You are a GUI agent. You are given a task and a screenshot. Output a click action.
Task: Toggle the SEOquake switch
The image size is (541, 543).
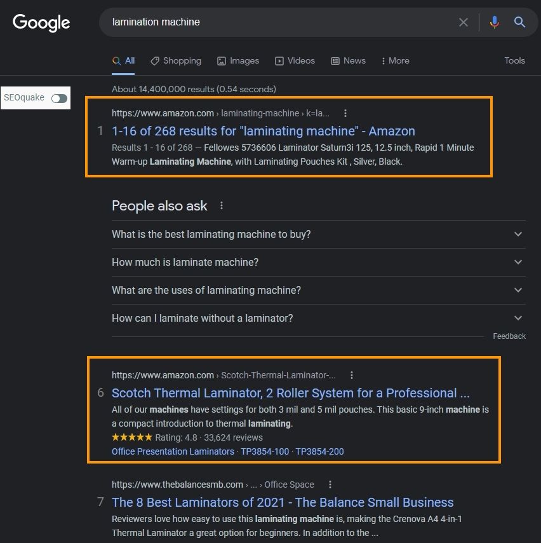[x=59, y=99]
